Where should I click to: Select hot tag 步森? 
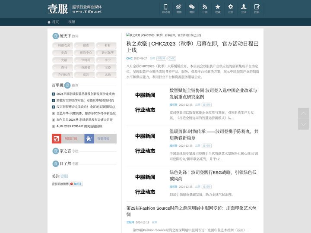tap(63, 53)
